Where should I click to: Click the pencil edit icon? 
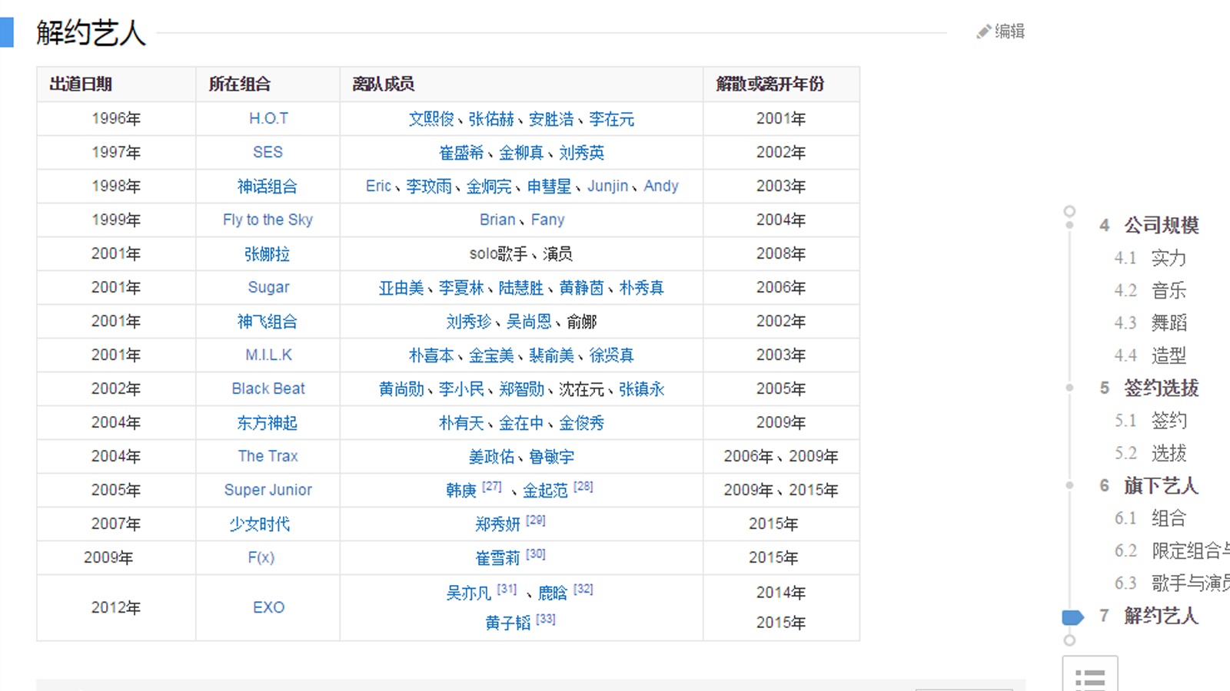(x=983, y=31)
